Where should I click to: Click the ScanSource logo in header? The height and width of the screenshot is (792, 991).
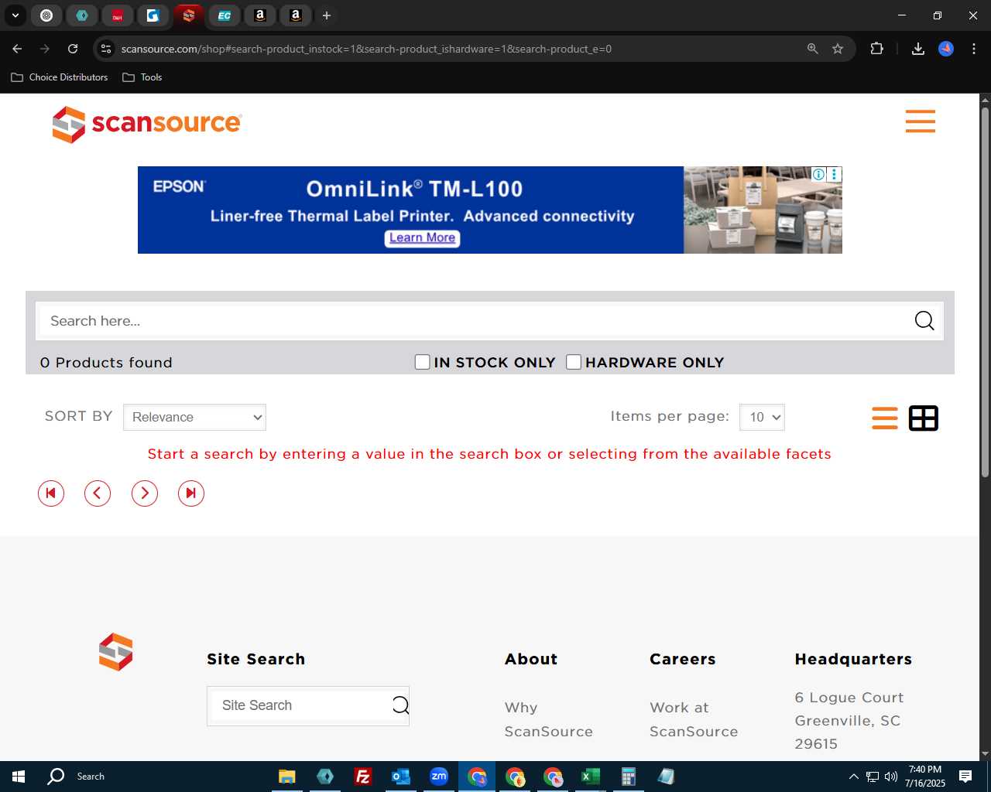[147, 124]
